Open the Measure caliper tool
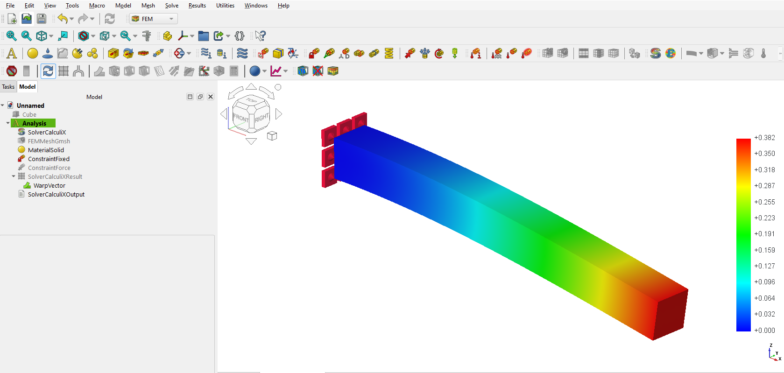Image resolution: width=784 pixels, height=373 pixels. [x=147, y=36]
